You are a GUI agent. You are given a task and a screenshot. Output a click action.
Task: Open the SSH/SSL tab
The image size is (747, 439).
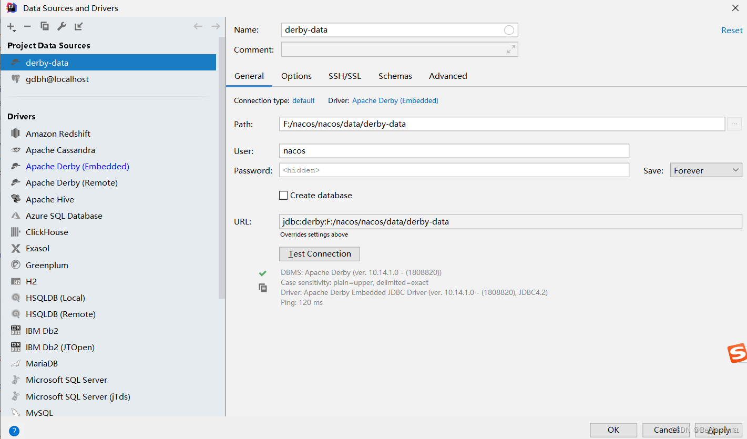click(345, 76)
